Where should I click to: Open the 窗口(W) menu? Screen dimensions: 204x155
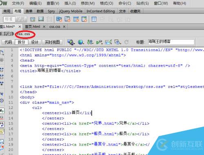[161, 3]
